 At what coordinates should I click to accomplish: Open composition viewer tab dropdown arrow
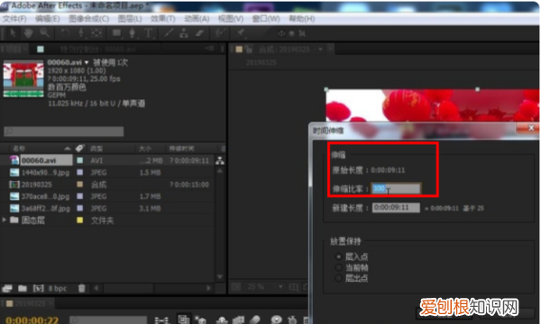point(320,49)
